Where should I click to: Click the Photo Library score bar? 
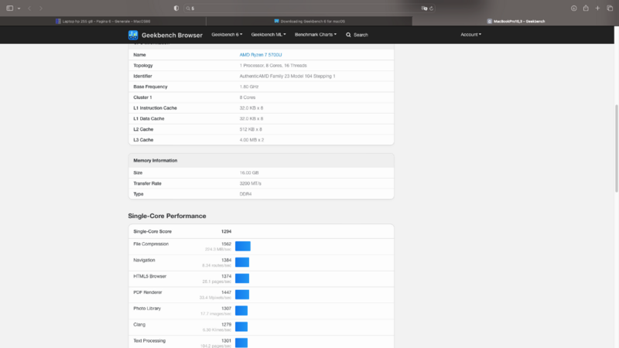[x=241, y=311]
